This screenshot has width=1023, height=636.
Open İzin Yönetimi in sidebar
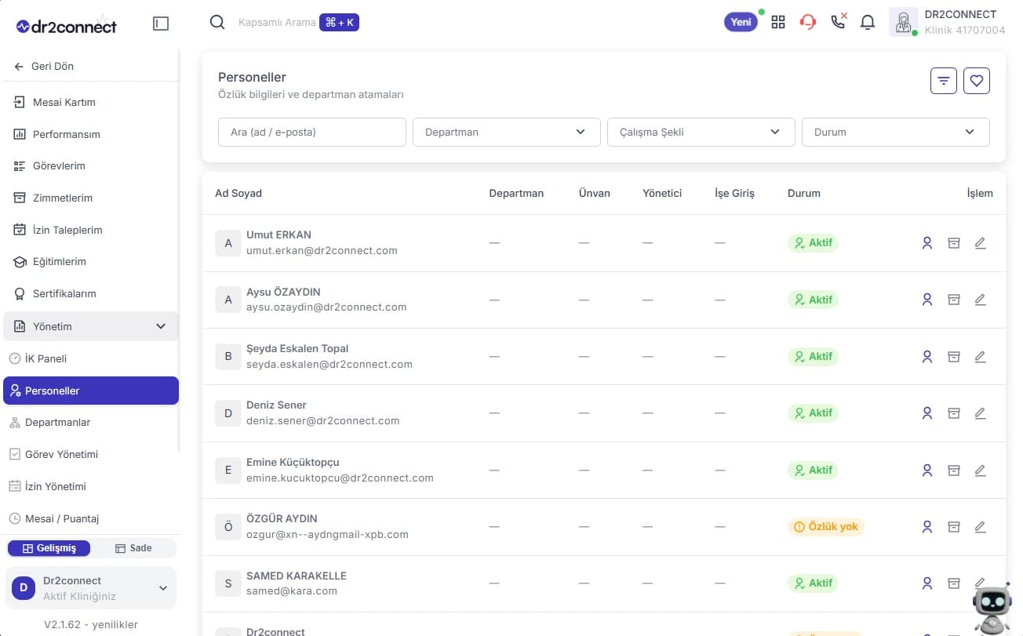point(91,486)
